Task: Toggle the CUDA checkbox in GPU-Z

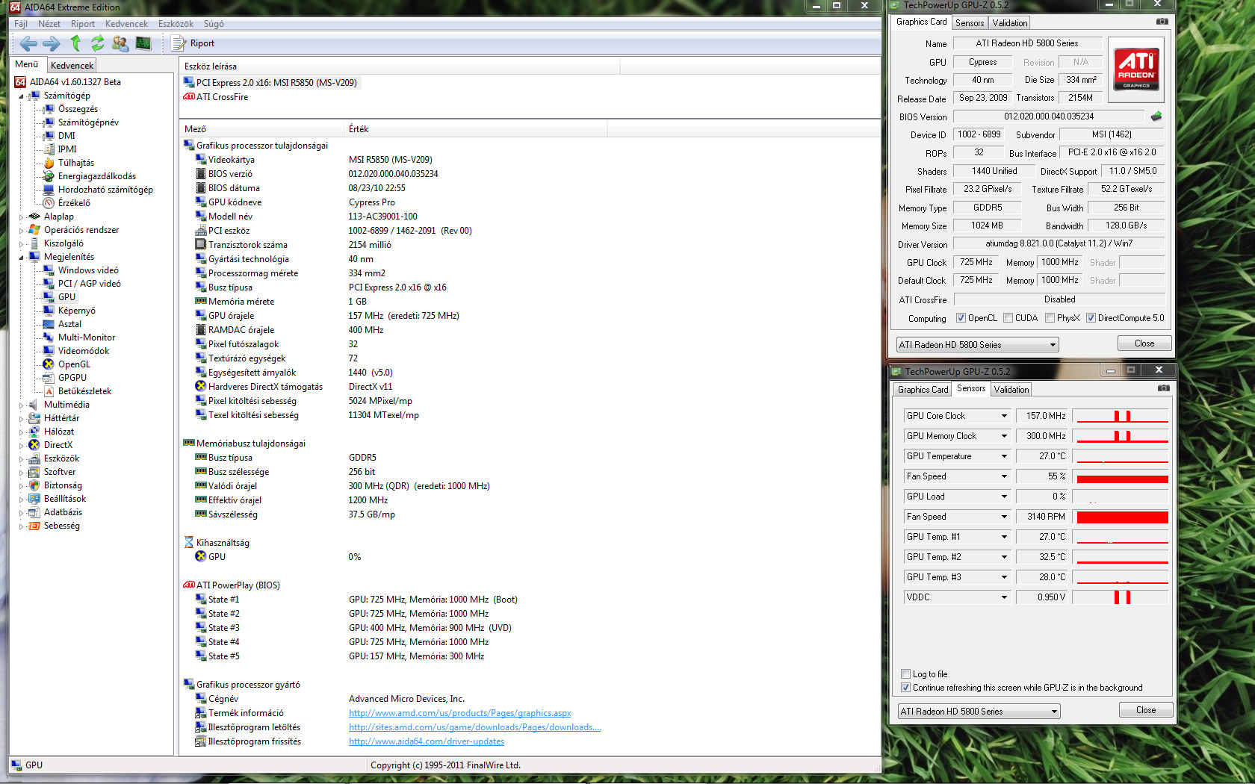Action: click(x=1008, y=318)
